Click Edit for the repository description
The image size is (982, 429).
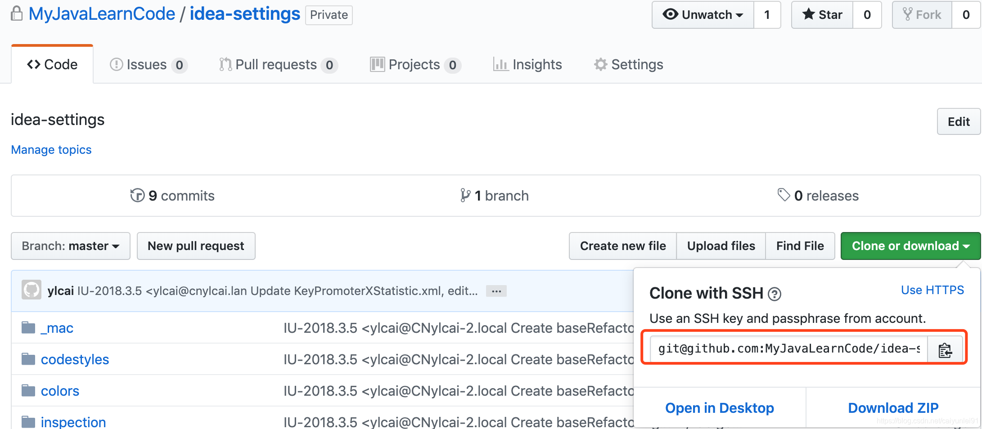click(x=959, y=121)
